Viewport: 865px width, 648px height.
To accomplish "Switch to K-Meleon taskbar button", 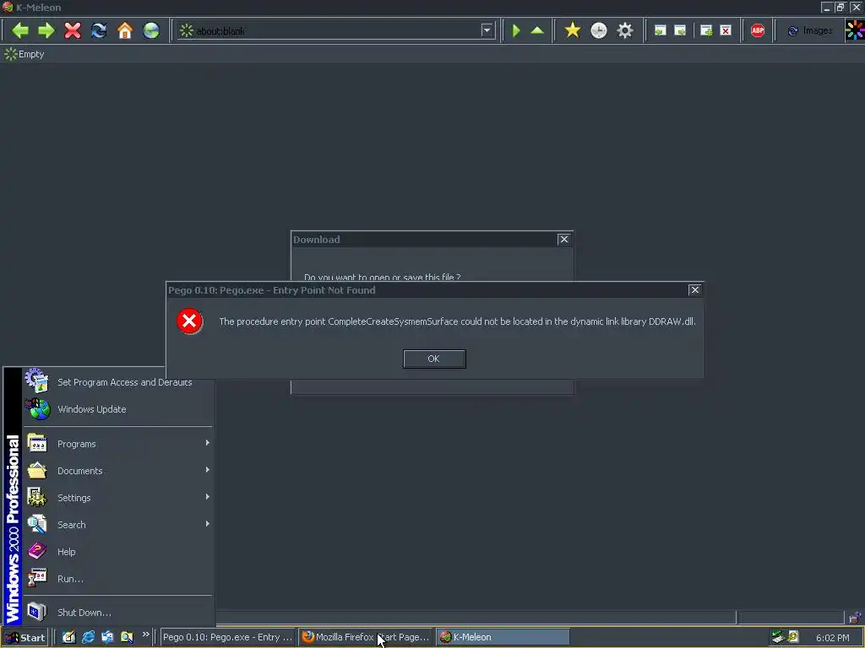I will click(x=503, y=638).
